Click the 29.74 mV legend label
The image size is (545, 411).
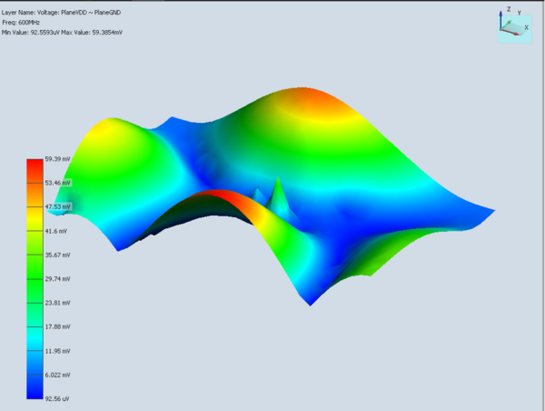58,279
